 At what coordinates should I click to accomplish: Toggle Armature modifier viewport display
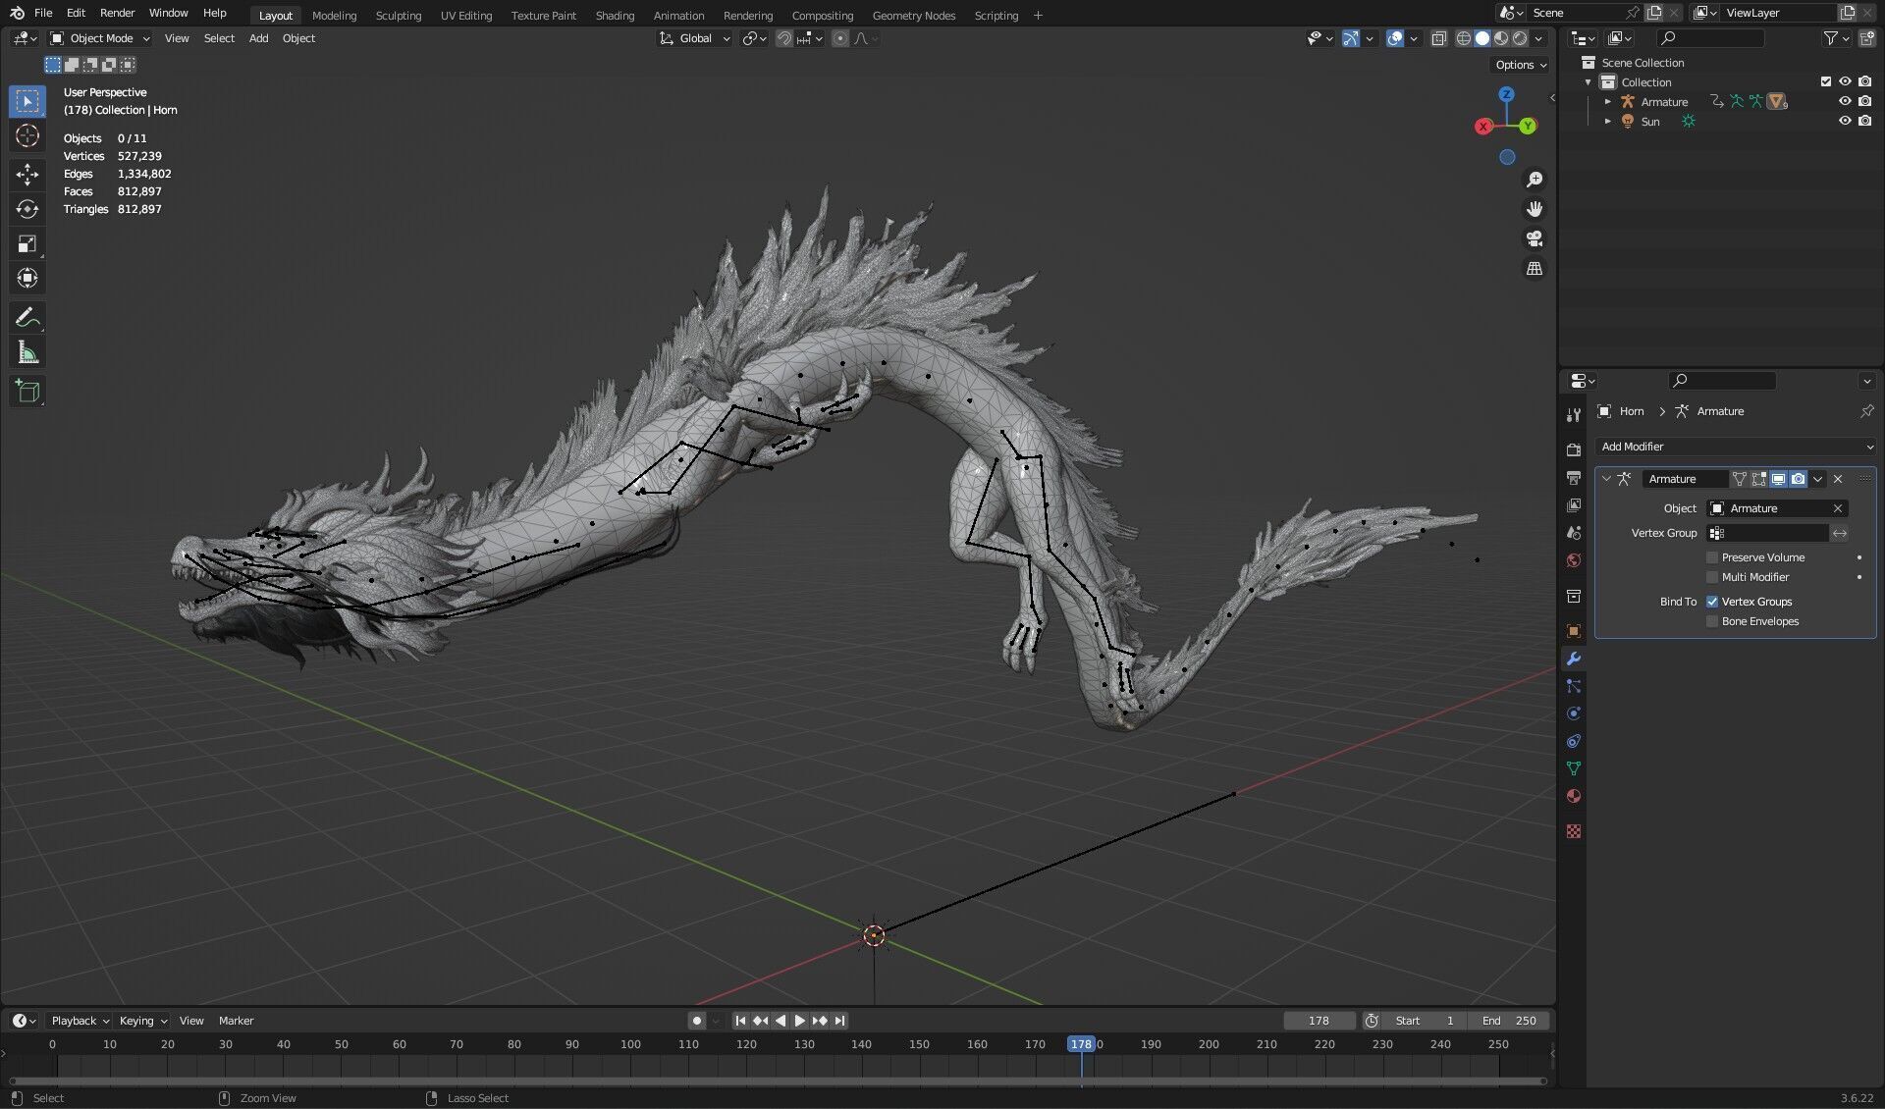[x=1778, y=479]
